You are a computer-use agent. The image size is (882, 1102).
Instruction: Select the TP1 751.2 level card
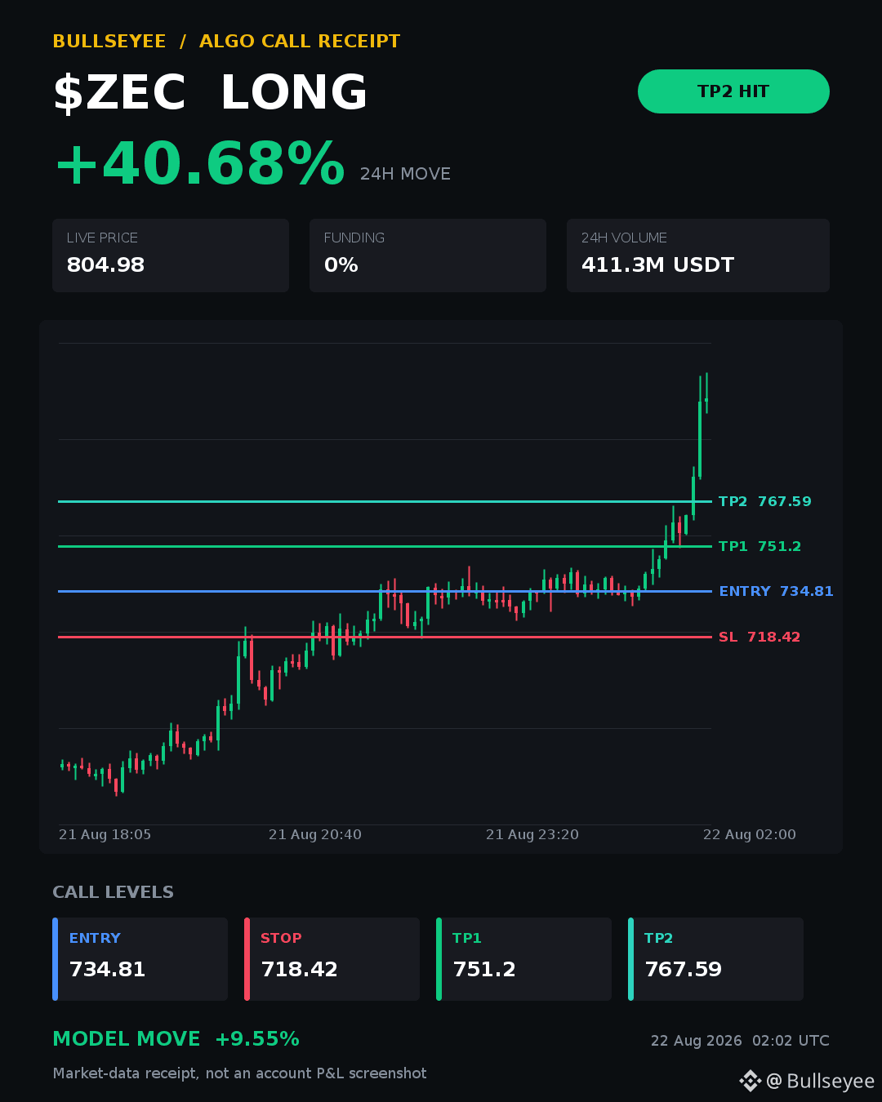523,959
